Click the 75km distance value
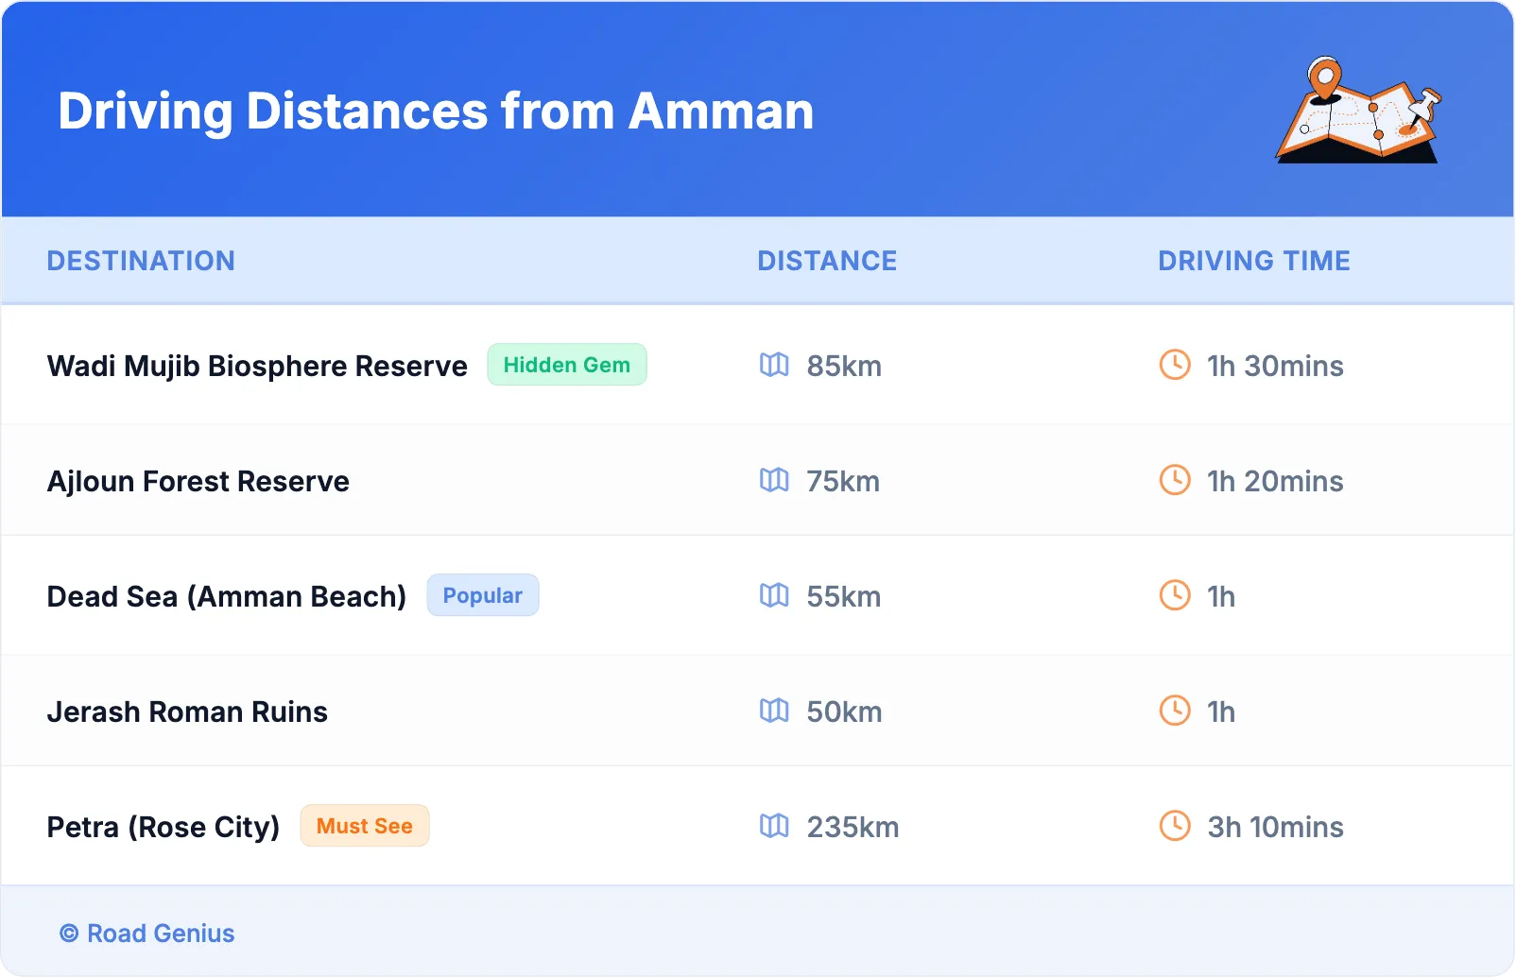Viewport: 1516px width, 977px height. click(843, 481)
